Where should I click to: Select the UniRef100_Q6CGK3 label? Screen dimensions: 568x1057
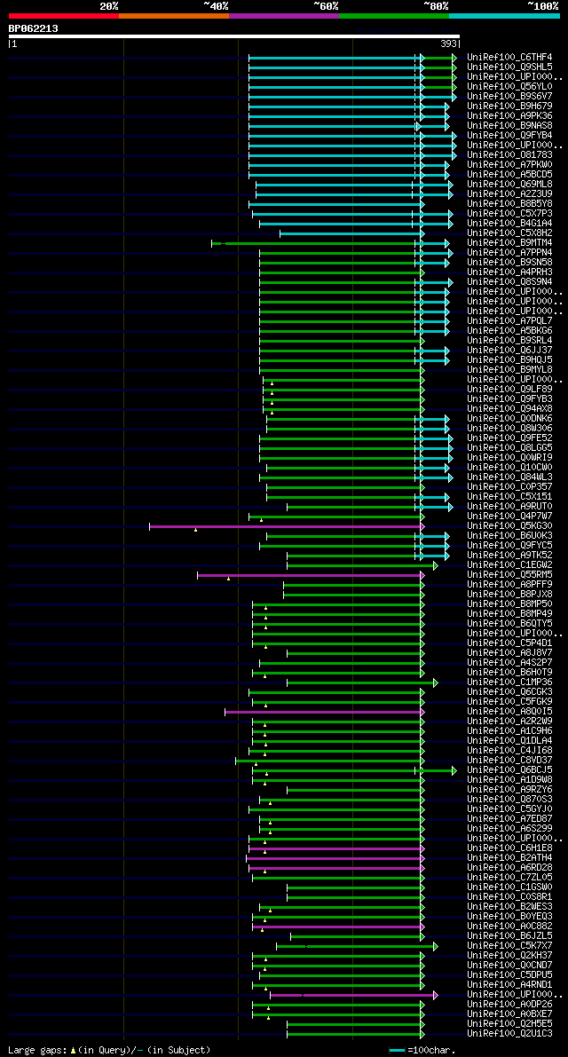(x=509, y=692)
